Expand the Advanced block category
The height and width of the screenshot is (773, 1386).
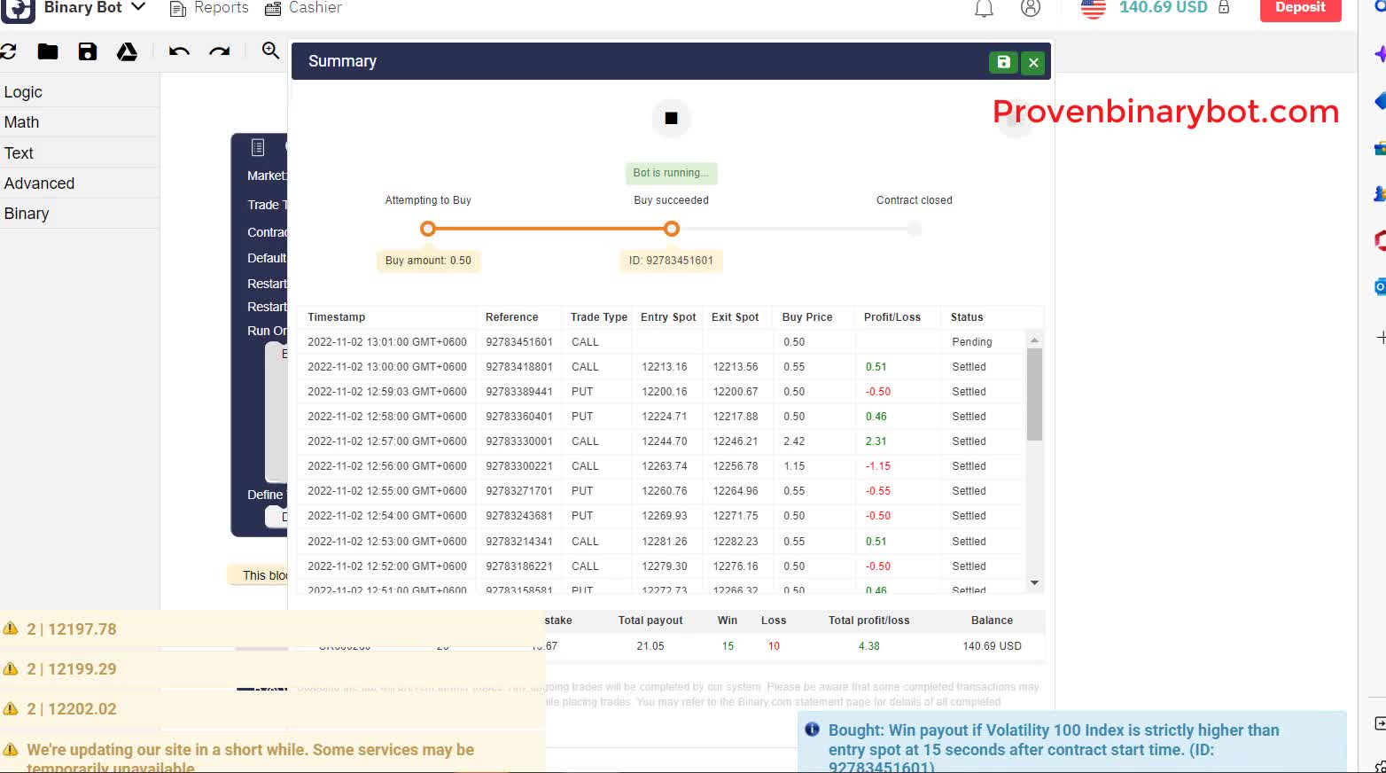click(x=39, y=183)
